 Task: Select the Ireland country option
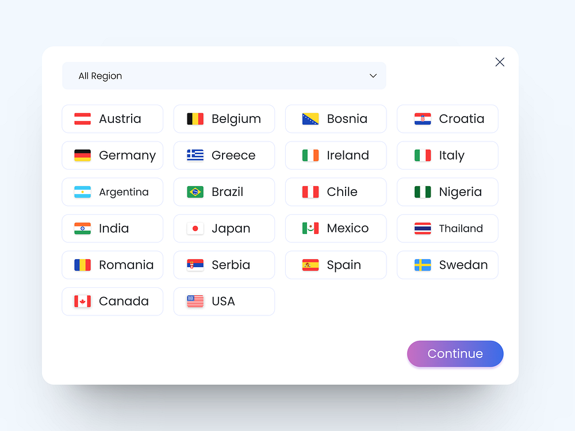[335, 155]
